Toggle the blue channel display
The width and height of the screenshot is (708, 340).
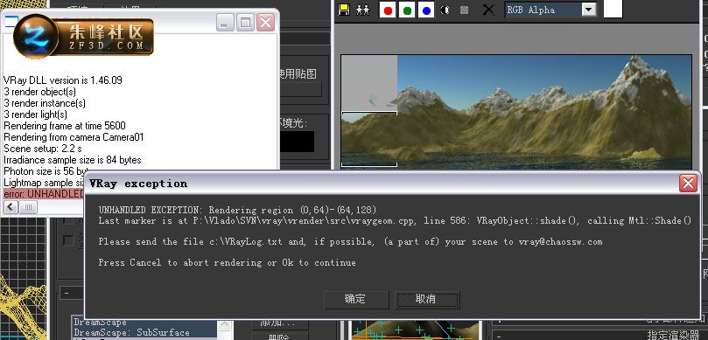click(426, 10)
